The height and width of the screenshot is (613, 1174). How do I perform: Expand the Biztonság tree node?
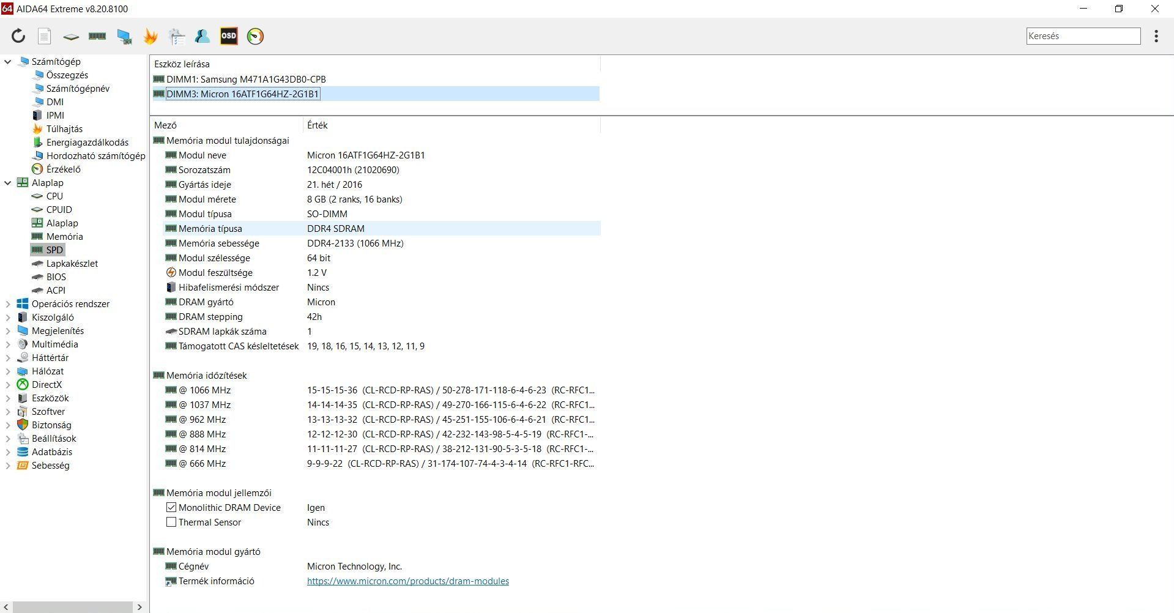(8, 425)
